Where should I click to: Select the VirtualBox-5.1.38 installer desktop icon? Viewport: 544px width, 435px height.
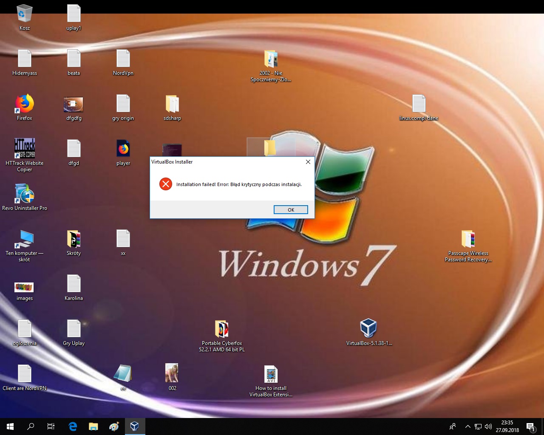(x=368, y=328)
